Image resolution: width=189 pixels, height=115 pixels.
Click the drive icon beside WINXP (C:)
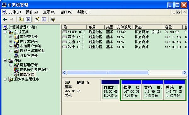tap(65, 32)
